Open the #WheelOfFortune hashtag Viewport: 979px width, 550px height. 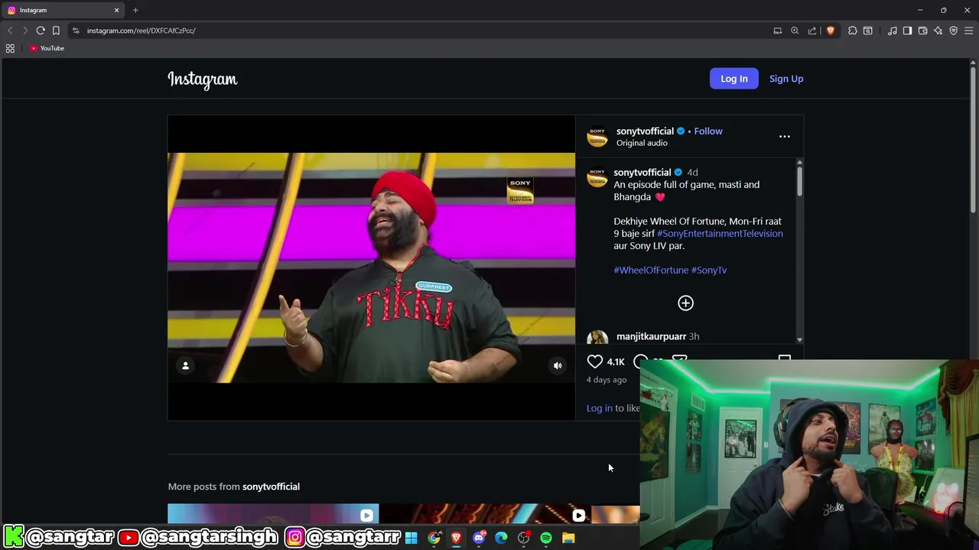click(x=651, y=270)
